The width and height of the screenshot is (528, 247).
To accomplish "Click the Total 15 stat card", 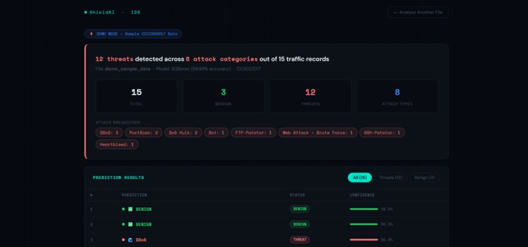I will [x=136, y=96].
